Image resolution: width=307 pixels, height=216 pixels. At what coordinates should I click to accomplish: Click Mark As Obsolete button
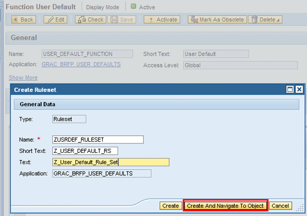coord(217,20)
